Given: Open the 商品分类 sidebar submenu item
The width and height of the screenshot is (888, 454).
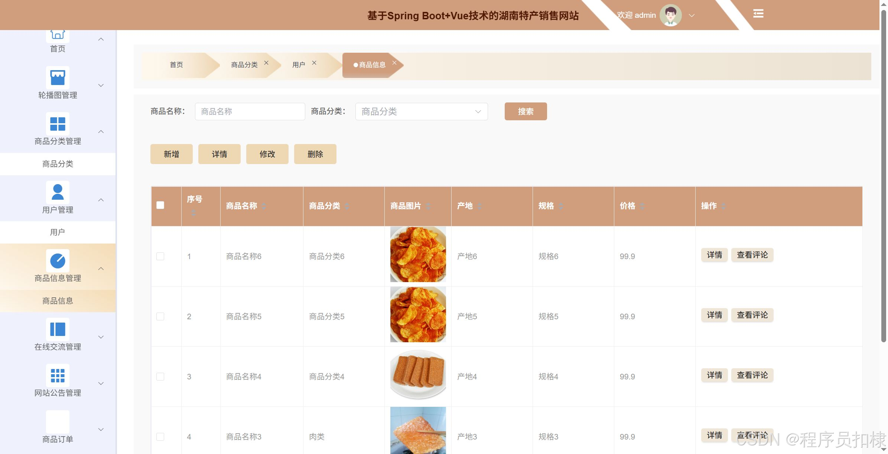Looking at the screenshot, I should tap(58, 164).
